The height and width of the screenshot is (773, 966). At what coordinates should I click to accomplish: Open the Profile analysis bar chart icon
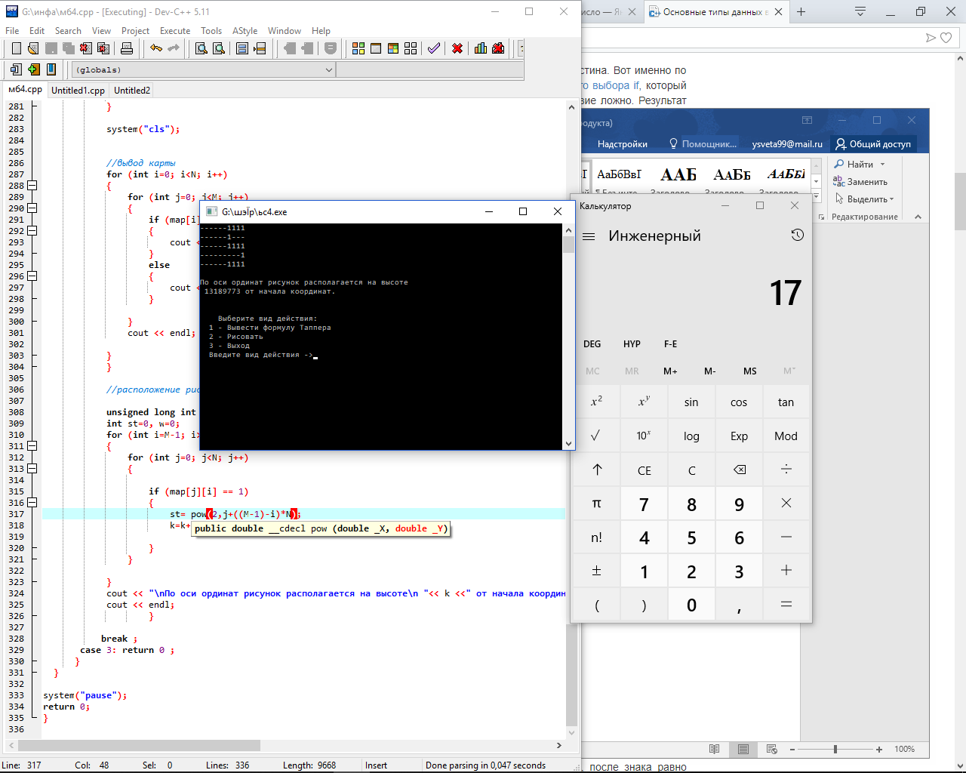pos(481,48)
